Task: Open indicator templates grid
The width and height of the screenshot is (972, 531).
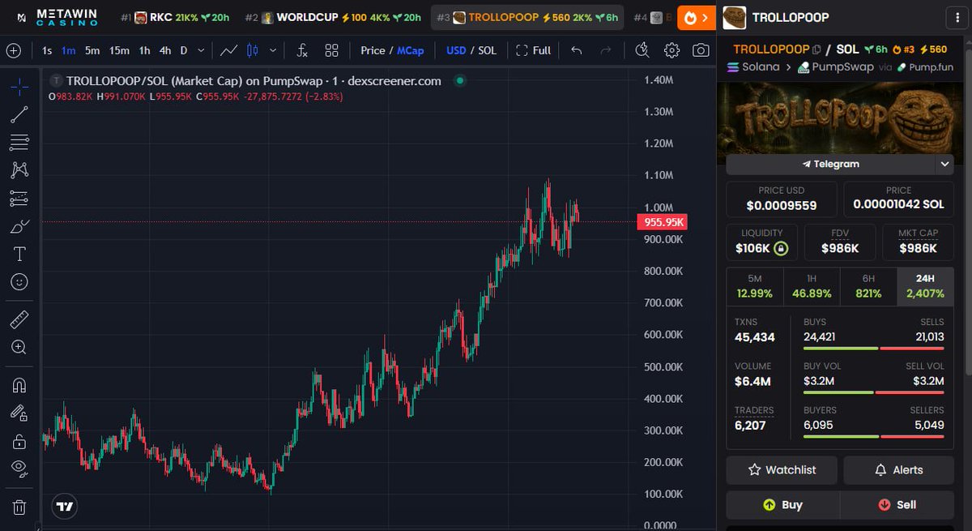Action: (331, 50)
